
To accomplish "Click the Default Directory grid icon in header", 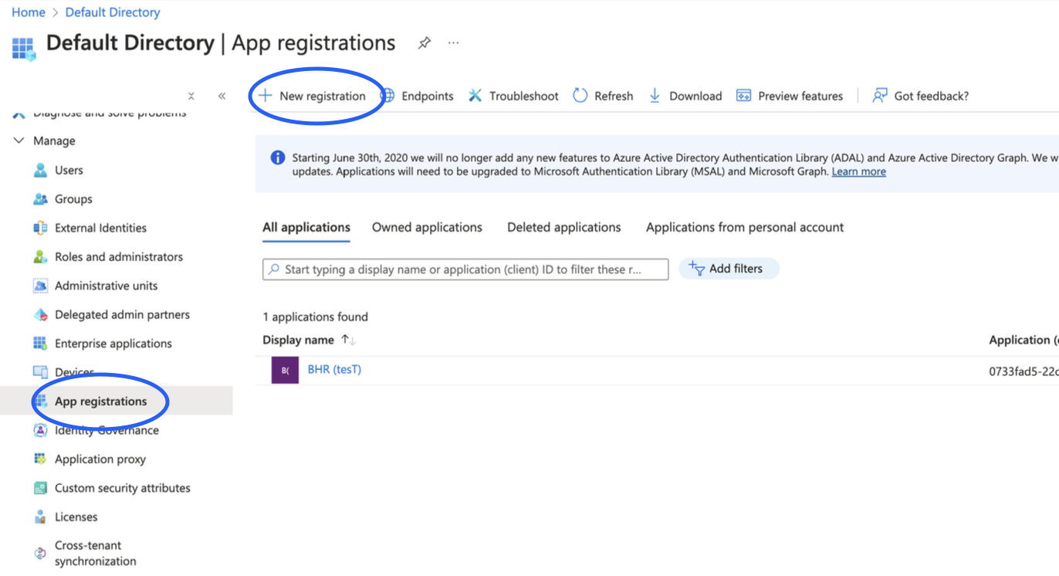I will (x=24, y=48).
